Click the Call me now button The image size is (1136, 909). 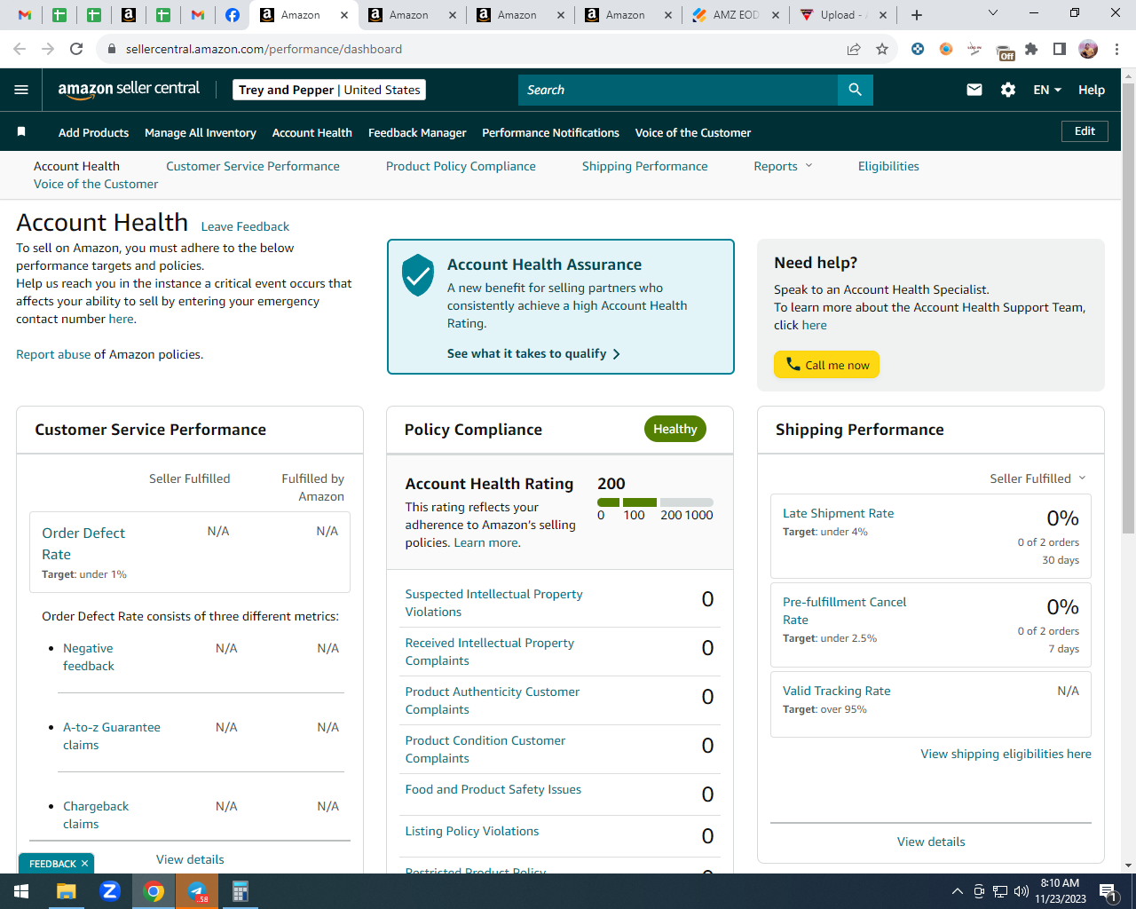(x=826, y=365)
